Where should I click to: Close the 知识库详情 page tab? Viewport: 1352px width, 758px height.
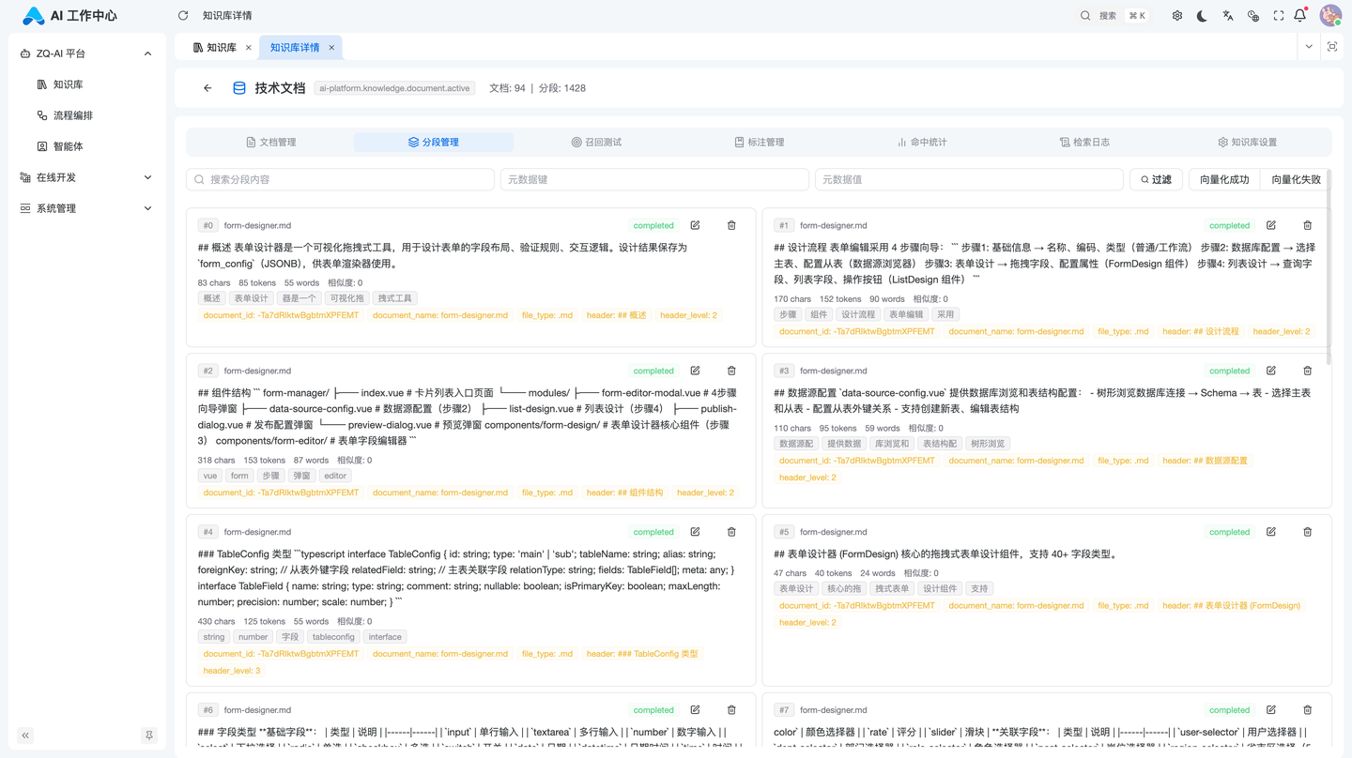click(331, 48)
